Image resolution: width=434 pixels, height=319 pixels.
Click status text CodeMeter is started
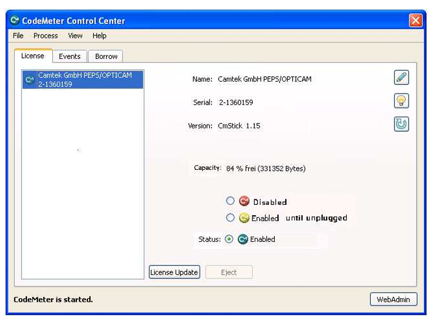(x=53, y=300)
